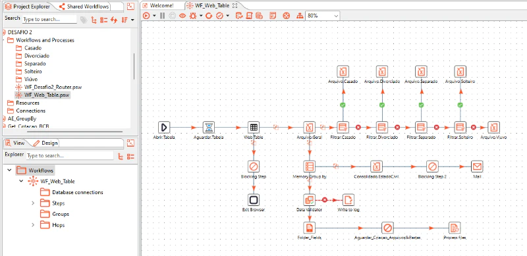Select the Filtrar.Casado filter step
The height and width of the screenshot is (256, 527).
click(x=343, y=127)
